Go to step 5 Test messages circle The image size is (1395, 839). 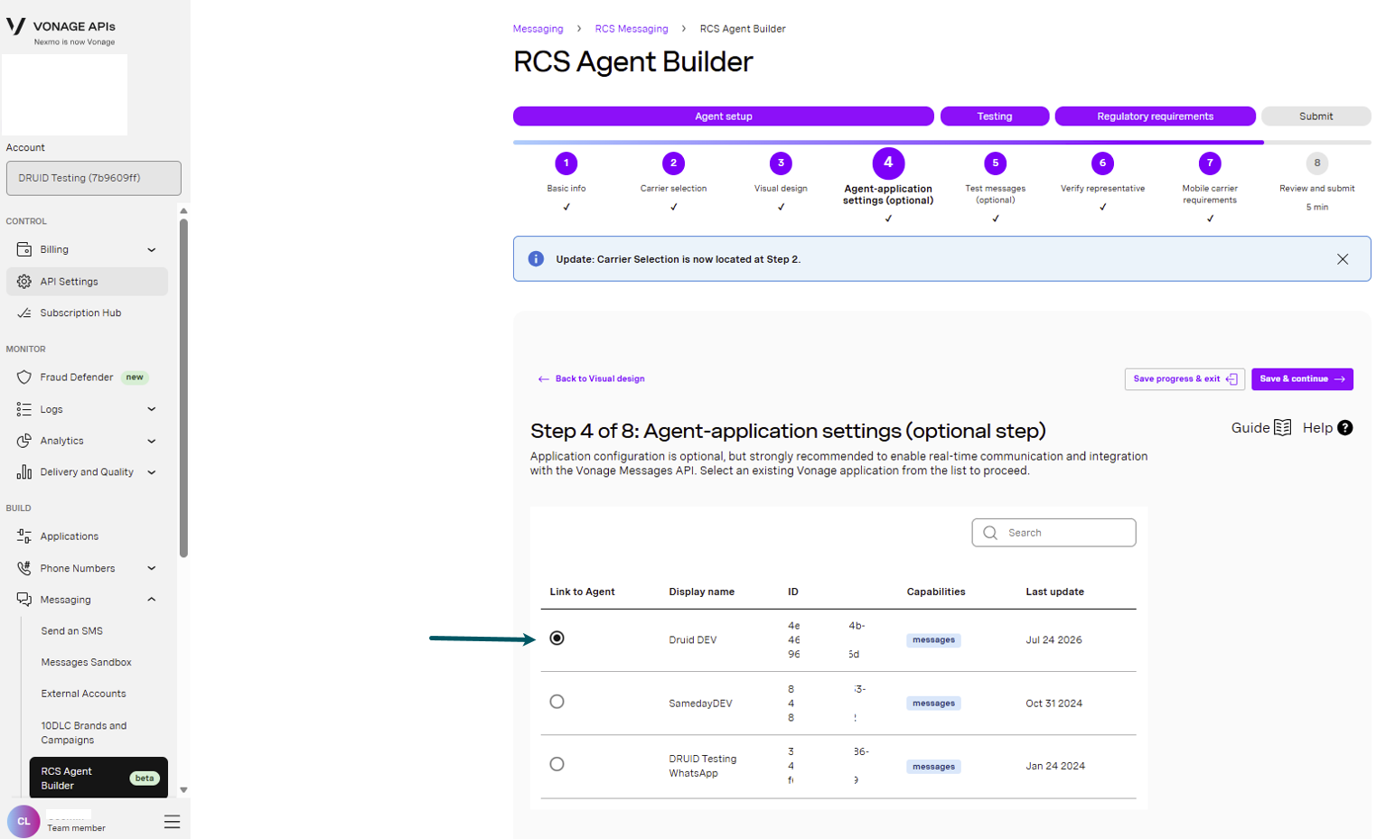[x=995, y=163]
